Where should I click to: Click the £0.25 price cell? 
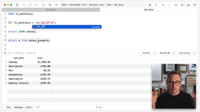tap(40, 71)
